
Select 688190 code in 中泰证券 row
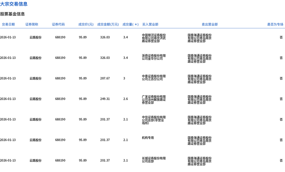pos(60,78)
